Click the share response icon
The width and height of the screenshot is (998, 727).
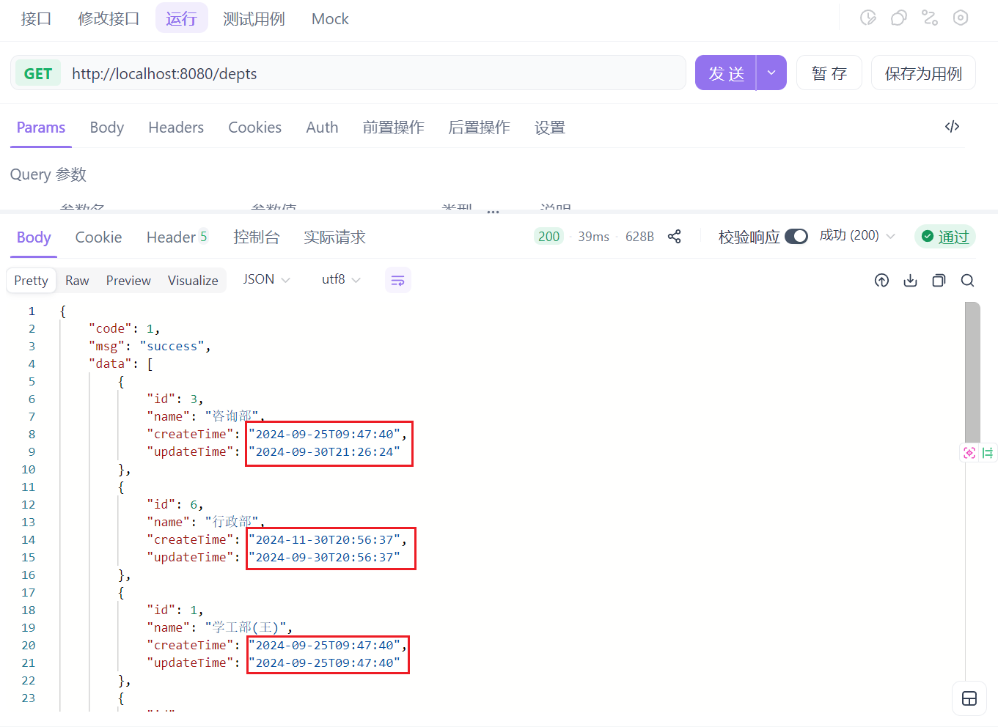pos(675,236)
